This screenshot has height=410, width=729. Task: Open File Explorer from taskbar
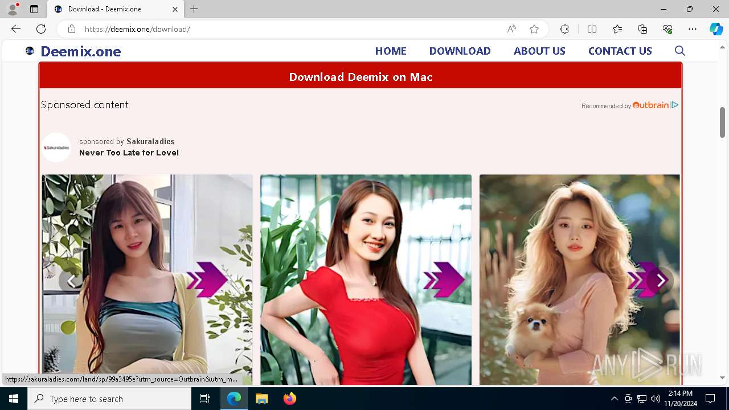[x=261, y=399]
